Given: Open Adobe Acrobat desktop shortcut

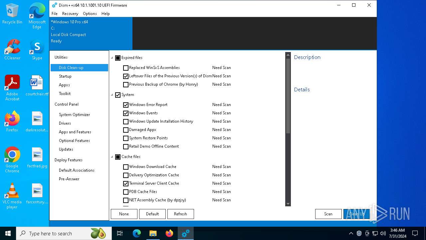Looking at the screenshot, I should coord(12,88).
